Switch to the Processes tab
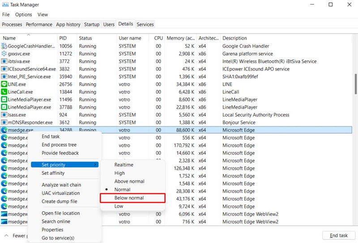Image resolution: width=358 pixels, height=243 pixels. (x=12, y=25)
